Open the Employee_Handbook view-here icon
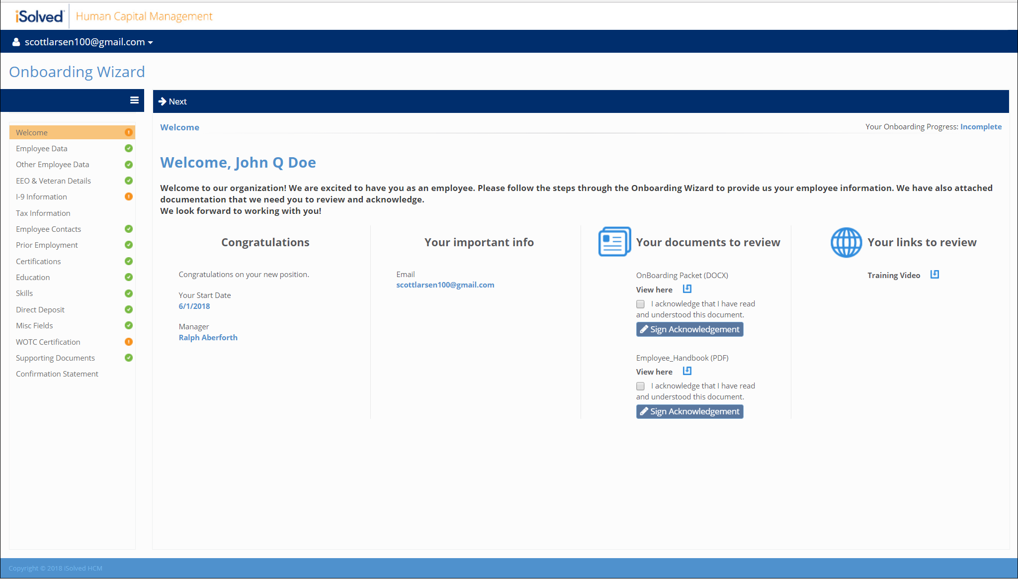Image resolution: width=1018 pixels, height=581 pixels. [687, 371]
